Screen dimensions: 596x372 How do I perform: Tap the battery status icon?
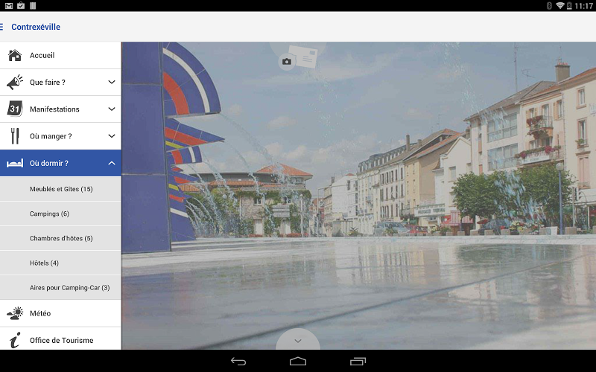569,6
